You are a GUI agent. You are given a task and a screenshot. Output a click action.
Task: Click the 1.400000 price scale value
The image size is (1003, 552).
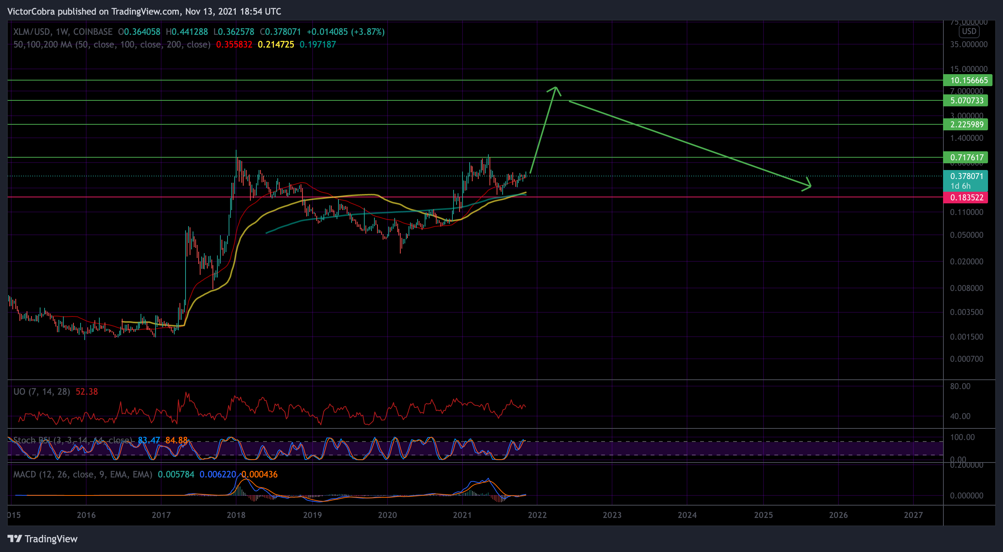967,138
